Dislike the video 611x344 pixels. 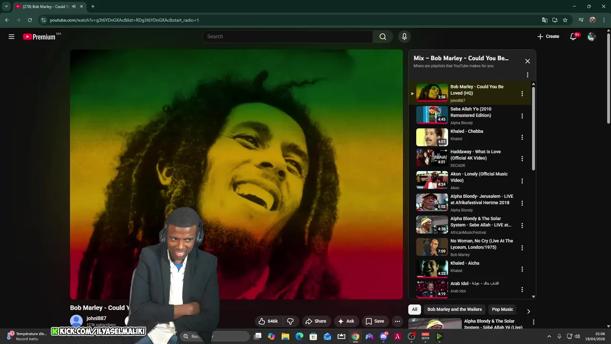290,321
